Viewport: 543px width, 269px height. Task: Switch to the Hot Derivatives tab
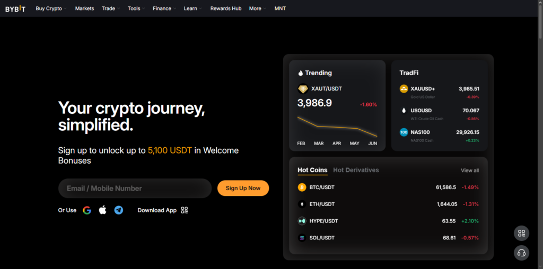point(356,170)
